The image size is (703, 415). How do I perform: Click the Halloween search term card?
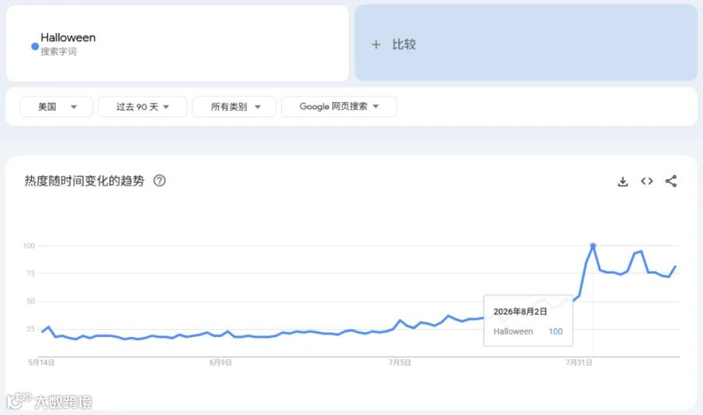tap(177, 44)
